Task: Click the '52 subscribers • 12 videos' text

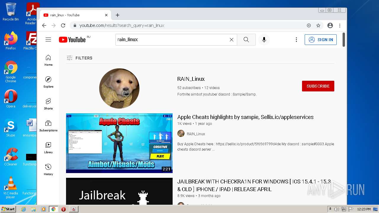Action: pos(198,88)
